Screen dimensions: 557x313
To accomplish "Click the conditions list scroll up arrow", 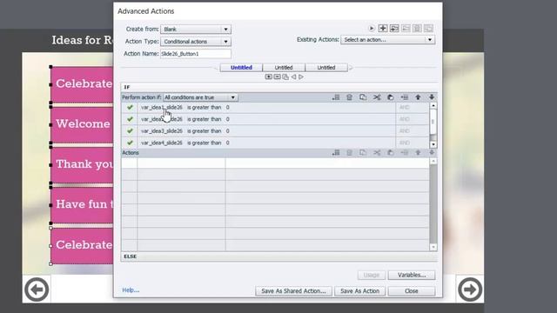I will click(x=433, y=106).
